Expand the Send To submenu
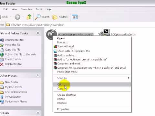Image resolution: width=155 pixels, height=116 pixels. click(x=92, y=78)
